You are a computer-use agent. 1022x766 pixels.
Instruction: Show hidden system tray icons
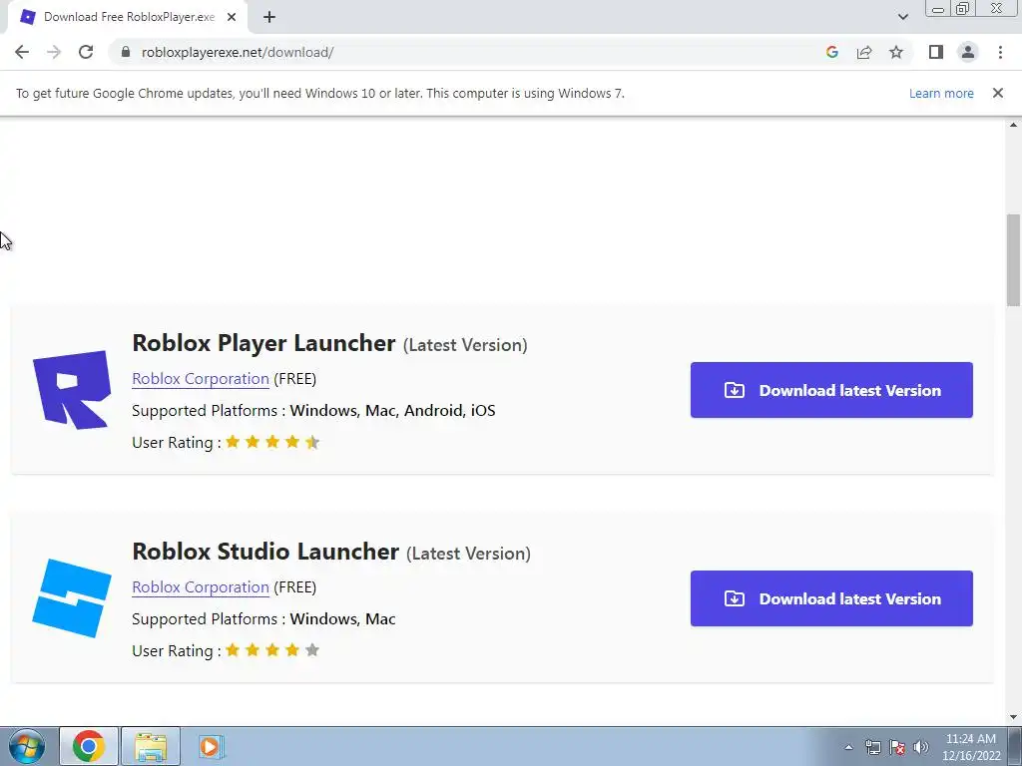[848, 747]
